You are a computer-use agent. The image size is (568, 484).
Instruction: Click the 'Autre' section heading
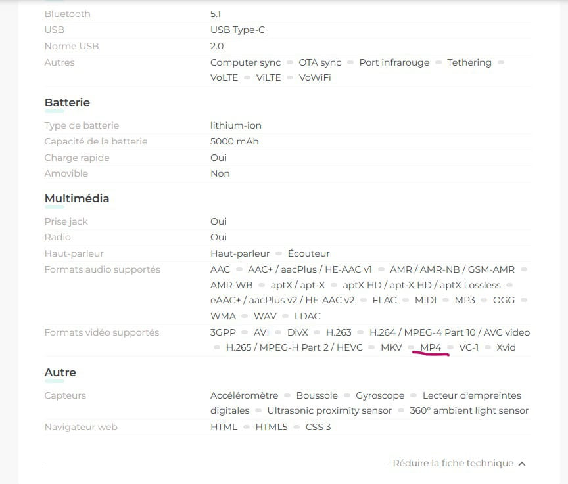coord(60,372)
